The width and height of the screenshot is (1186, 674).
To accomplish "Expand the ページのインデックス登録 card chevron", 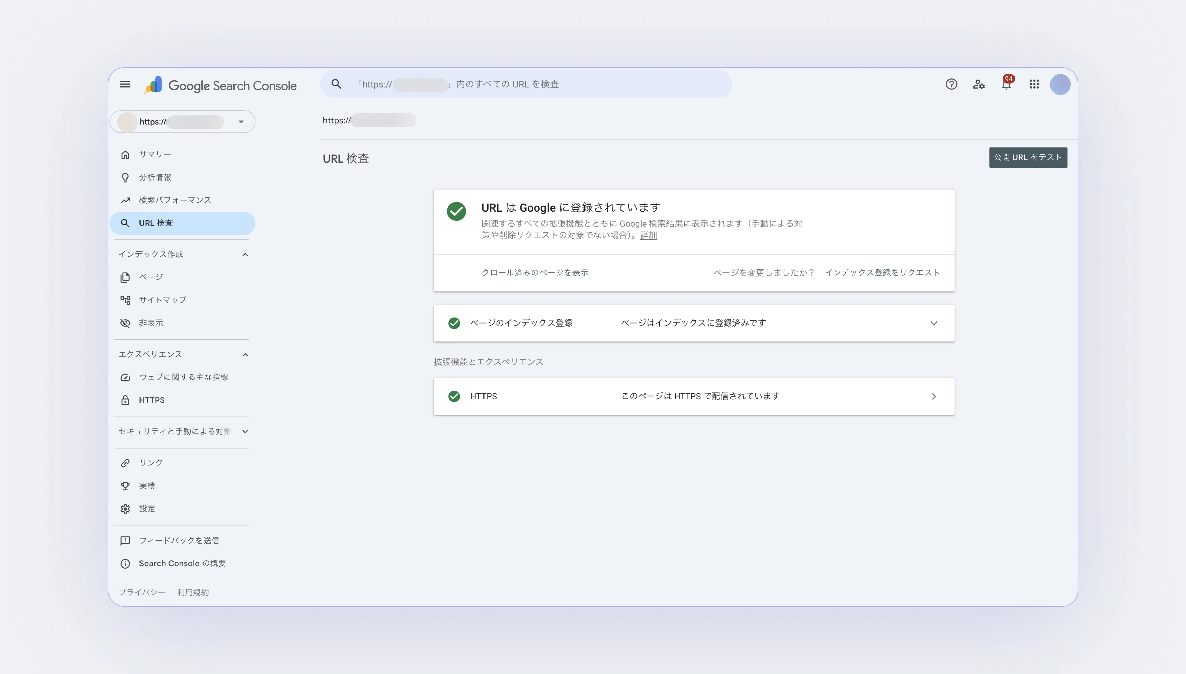I will pyautogui.click(x=934, y=323).
